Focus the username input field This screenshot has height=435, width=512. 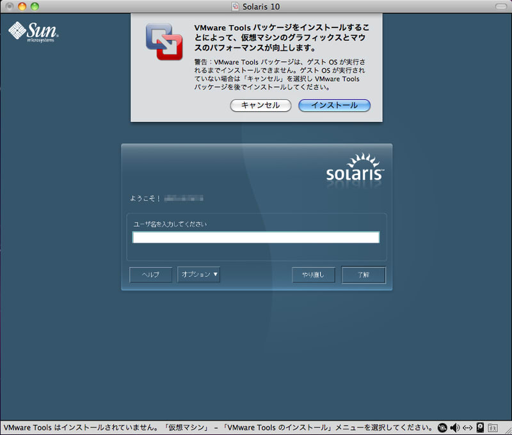tap(256, 237)
